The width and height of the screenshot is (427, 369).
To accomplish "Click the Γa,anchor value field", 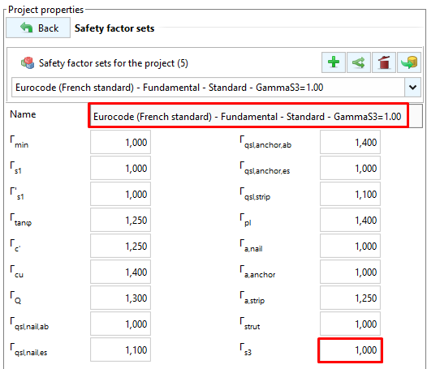I will tap(350, 272).
